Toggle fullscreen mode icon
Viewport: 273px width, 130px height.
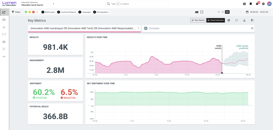[x=202, y=12]
